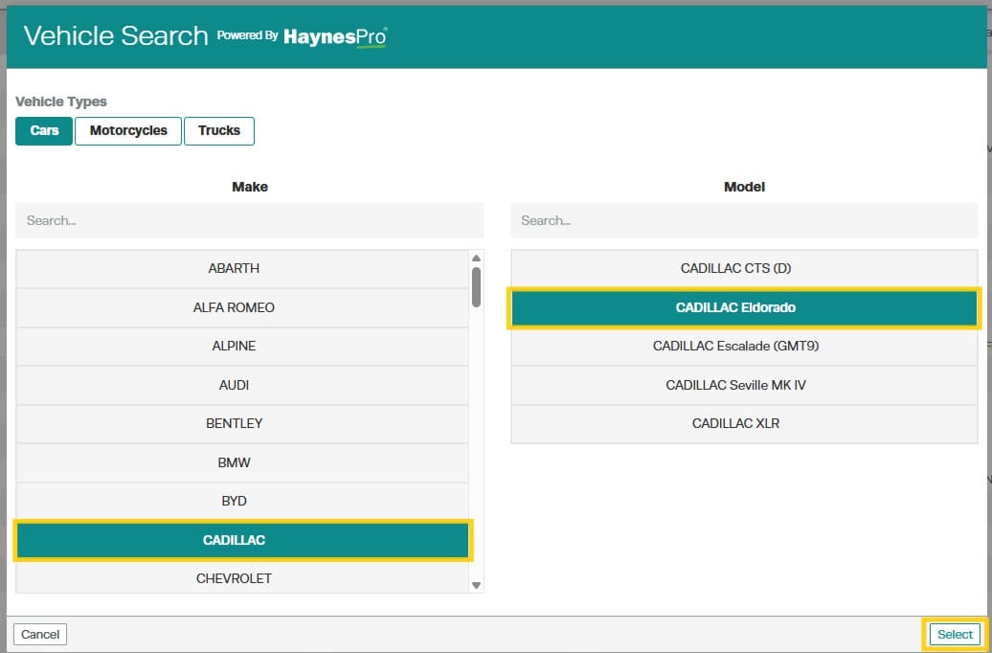Screen dimensions: 992x653
Task: Click the Make list scroll-up arrow
Action: click(477, 259)
